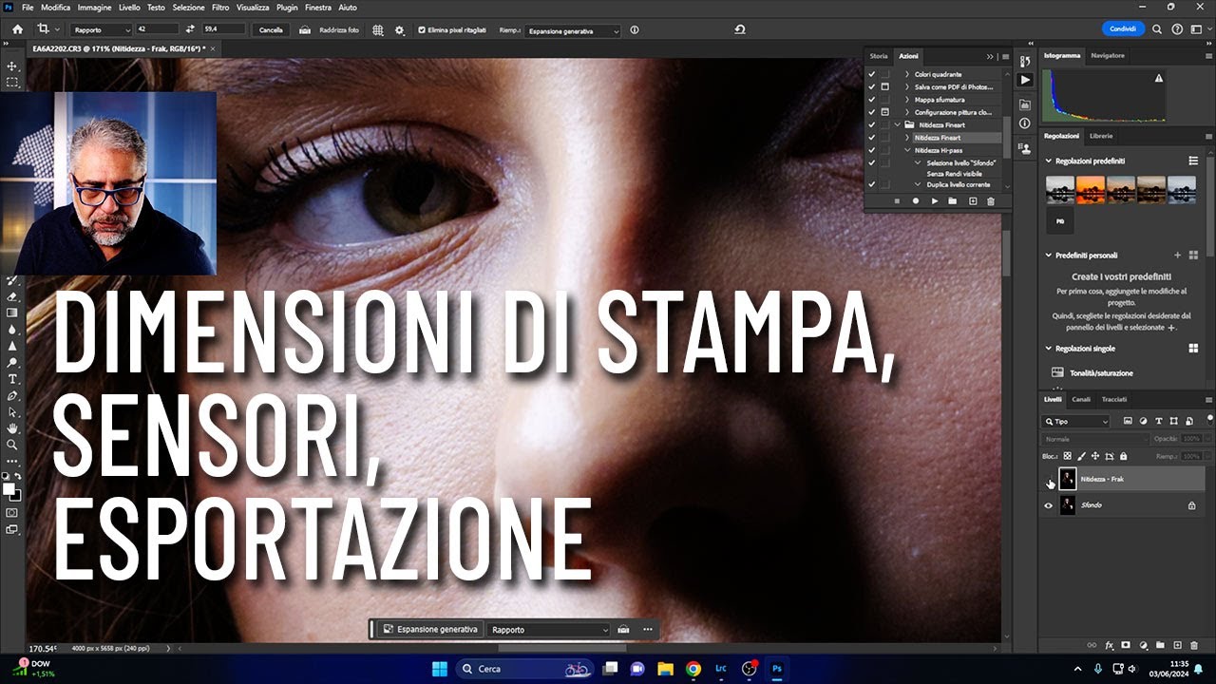Toggle checkmark for Mappa sfumatura action
Image resolution: width=1216 pixels, height=684 pixels.
pos(871,100)
